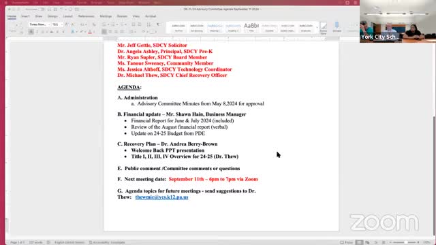436x245 pixels.
Task: Click the York City Sch... video thumbnail
Action: 398,21
